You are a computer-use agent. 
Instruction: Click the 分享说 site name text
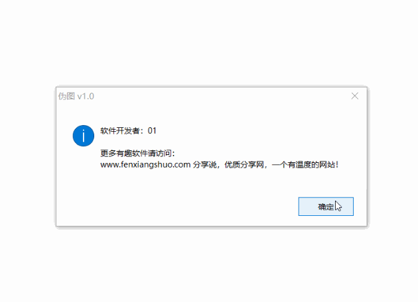[x=205, y=165]
